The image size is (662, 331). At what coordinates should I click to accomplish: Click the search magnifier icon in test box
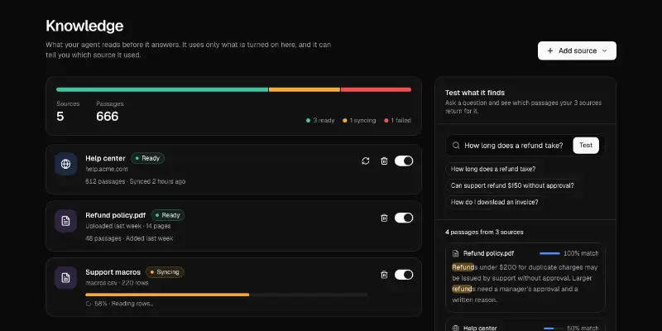[x=456, y=146]
